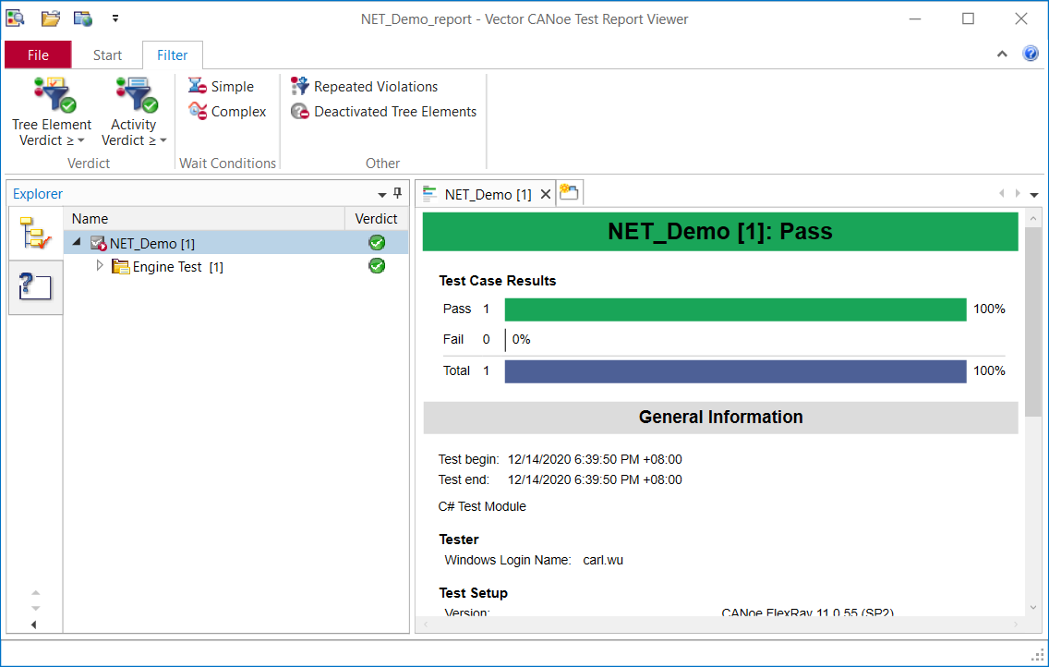Viewport: 1049px width, 667px height.
Task: Click the Test Report Viewer app icon
Action: pyautogui.click(x=15, y=18)
